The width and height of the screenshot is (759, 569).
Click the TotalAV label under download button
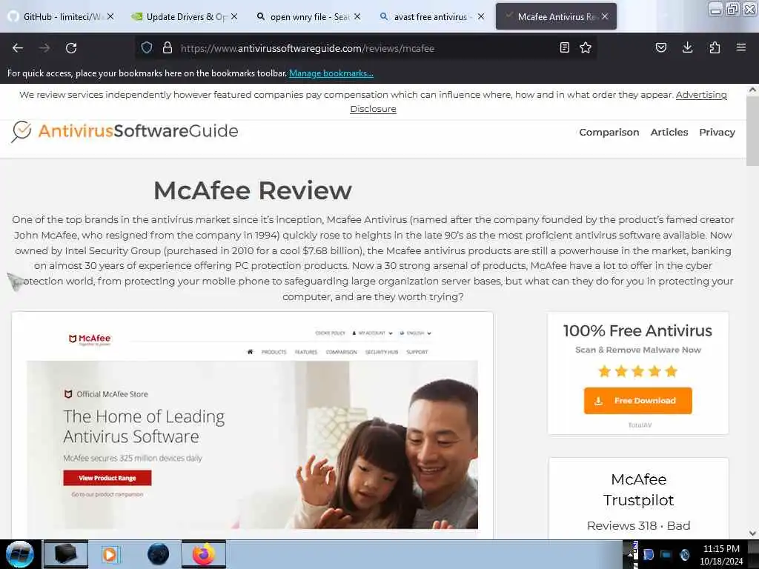click(640, 425)
